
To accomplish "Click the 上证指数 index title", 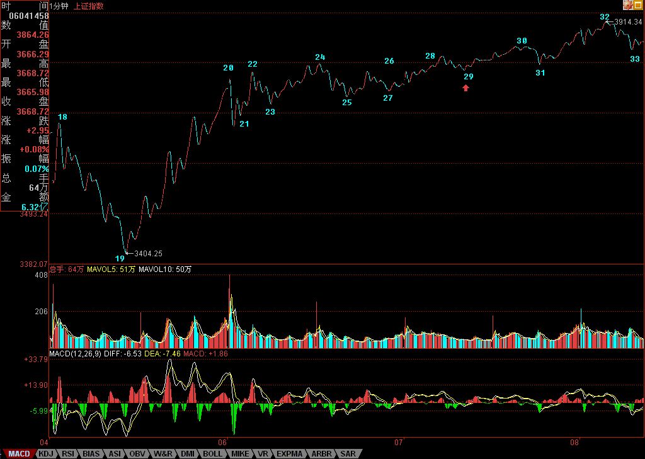I will [x=89, y=6].
